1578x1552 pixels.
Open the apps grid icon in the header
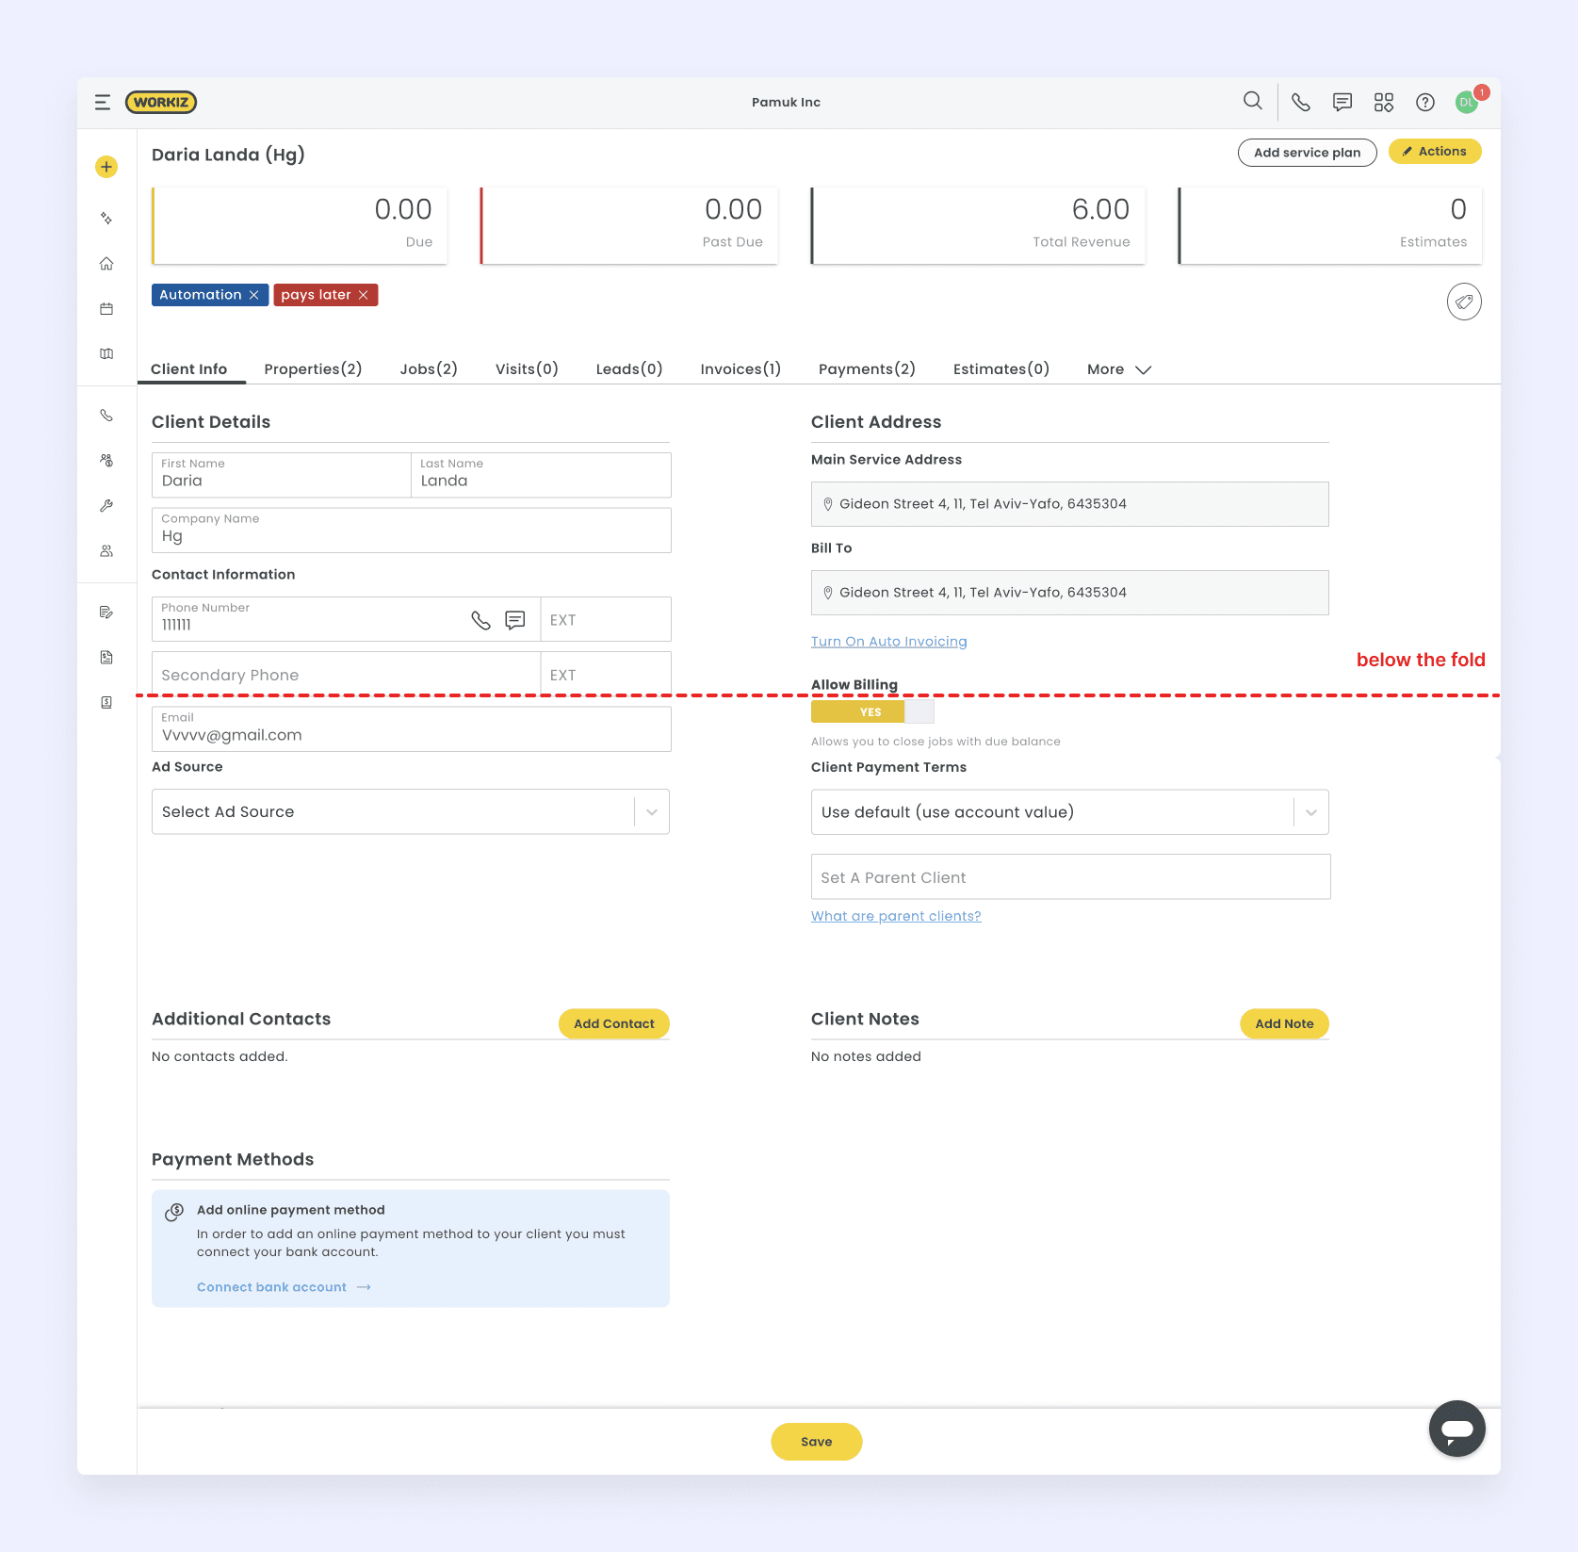[1384, 103]
